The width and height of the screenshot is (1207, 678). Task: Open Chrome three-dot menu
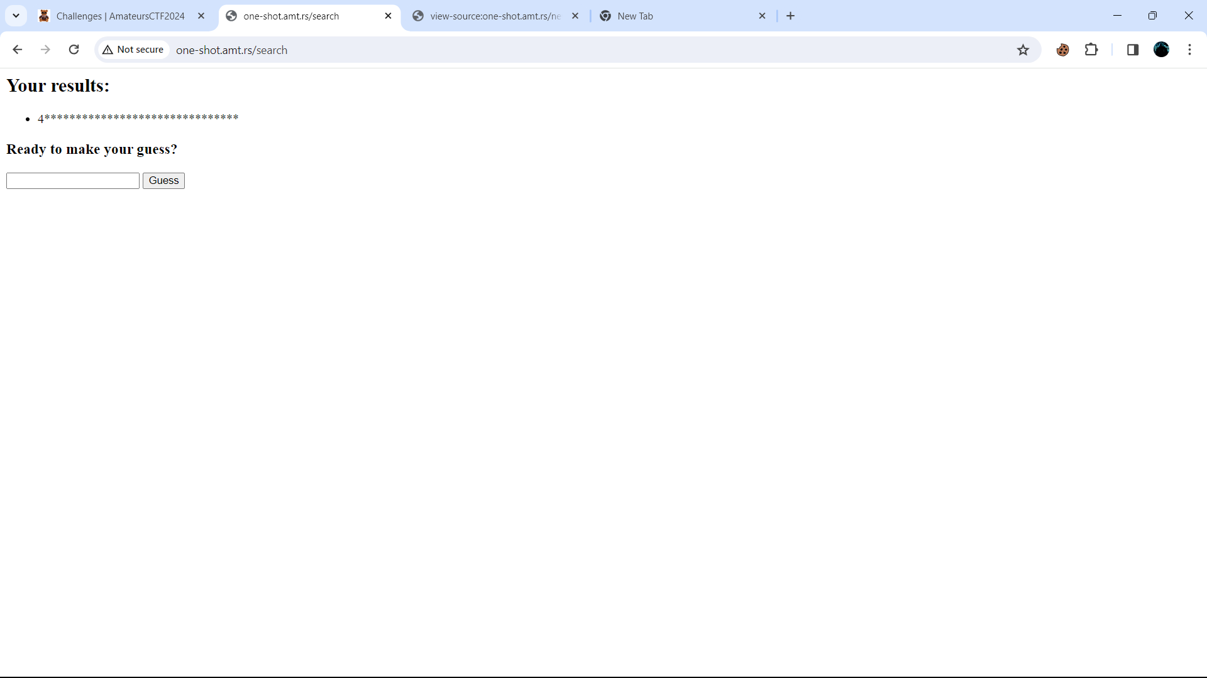(x=1189, y=50)
